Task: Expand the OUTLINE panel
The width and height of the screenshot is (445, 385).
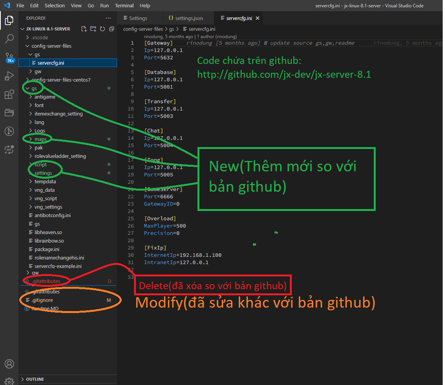Action: (67, 379)
